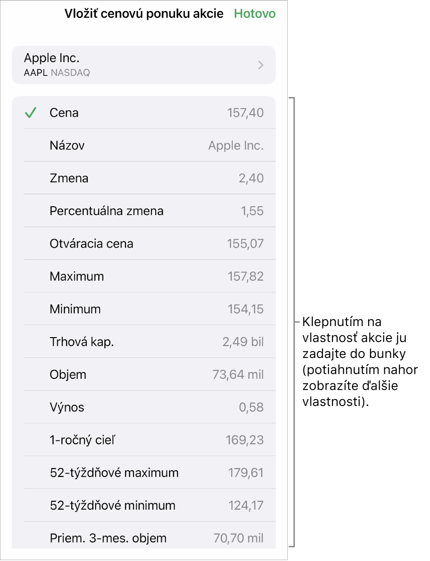Click the 157,40 price value
The width and height of the screenshot is (430, 561).
tap(246, 113)
